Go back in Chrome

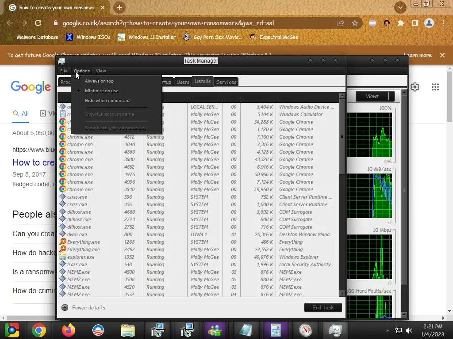[x=10, y=23]
